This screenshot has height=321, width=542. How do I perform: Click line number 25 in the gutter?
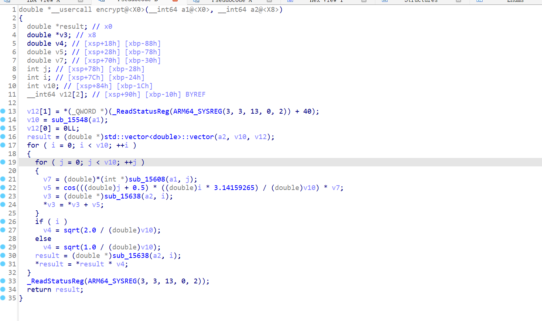tap(12, 213)
